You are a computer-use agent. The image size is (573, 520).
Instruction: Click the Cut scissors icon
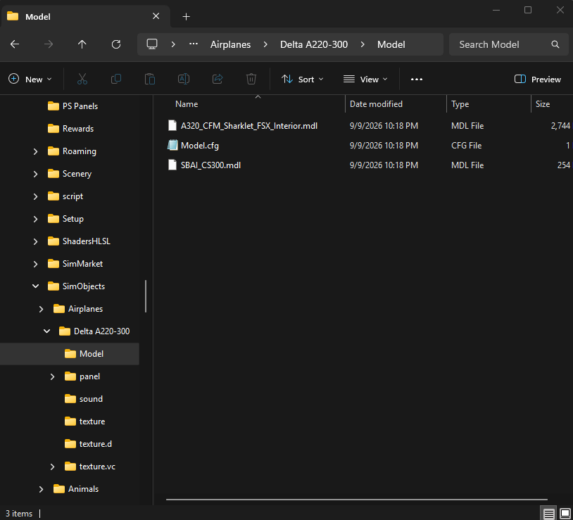(82, 79)
